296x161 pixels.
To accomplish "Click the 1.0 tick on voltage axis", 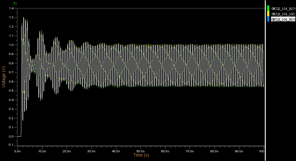I will point(11,45).
